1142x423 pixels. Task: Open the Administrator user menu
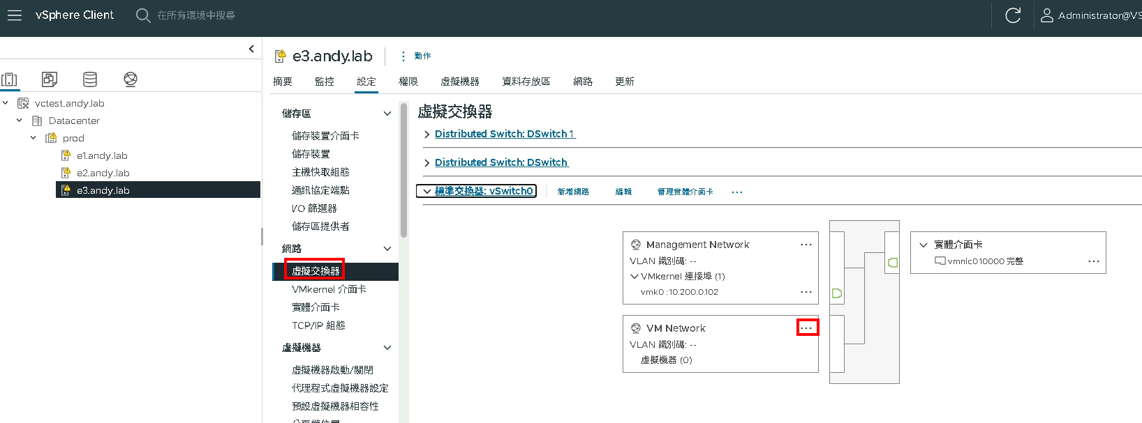(x=1092, y=15)
